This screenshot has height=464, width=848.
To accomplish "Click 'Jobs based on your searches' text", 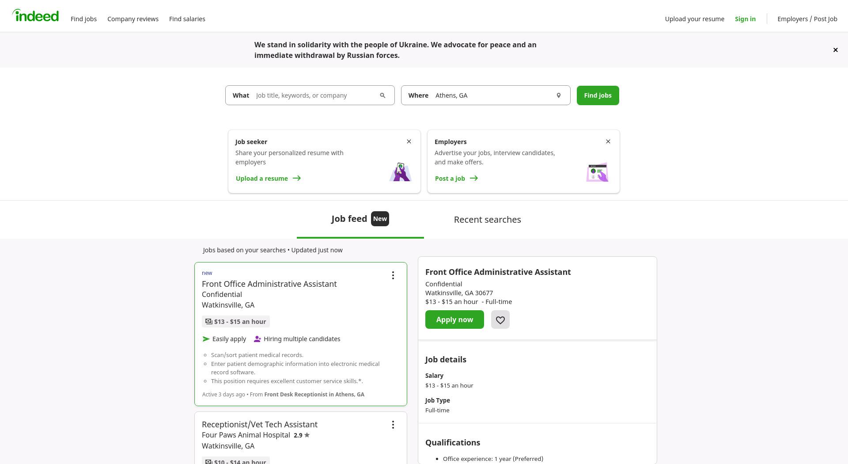I will [x=244, y=250].
